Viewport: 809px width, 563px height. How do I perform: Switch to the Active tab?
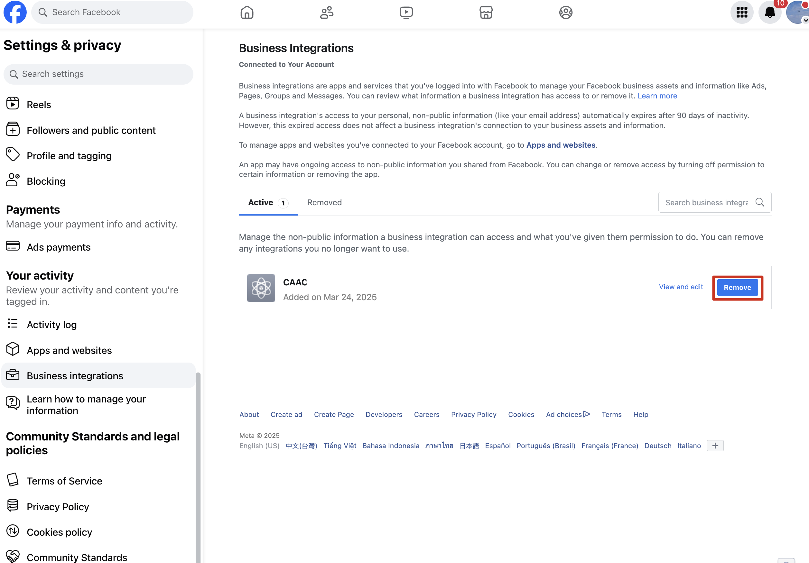click(x=268, y=203)
